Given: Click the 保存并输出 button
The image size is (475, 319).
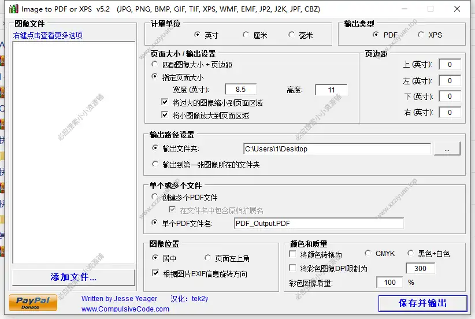Looking at the screenshot, I should [x=422, y=303].
